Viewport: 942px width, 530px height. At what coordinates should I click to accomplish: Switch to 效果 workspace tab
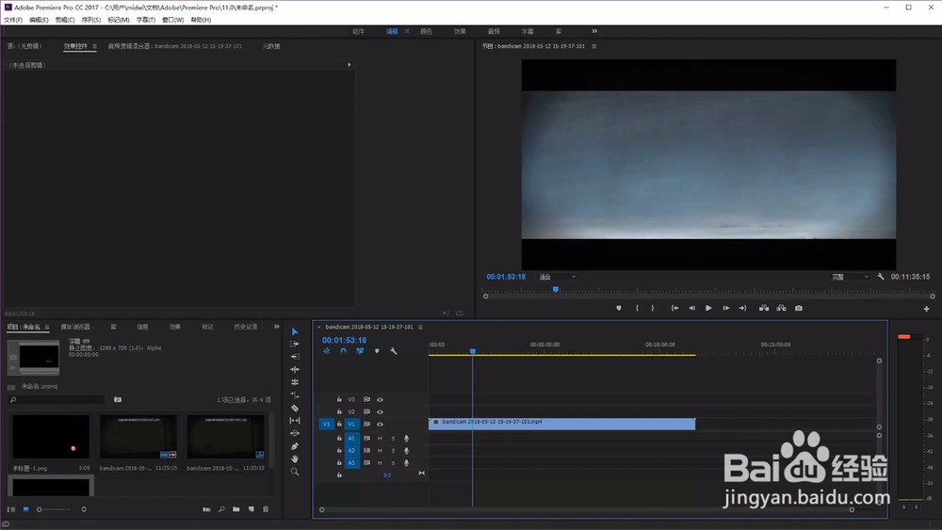(x=460, y=31)
